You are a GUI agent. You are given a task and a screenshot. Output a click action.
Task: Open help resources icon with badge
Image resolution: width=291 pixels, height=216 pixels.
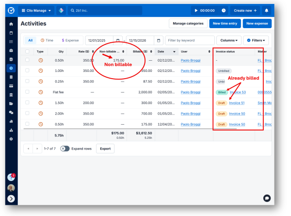click(11, 177)
